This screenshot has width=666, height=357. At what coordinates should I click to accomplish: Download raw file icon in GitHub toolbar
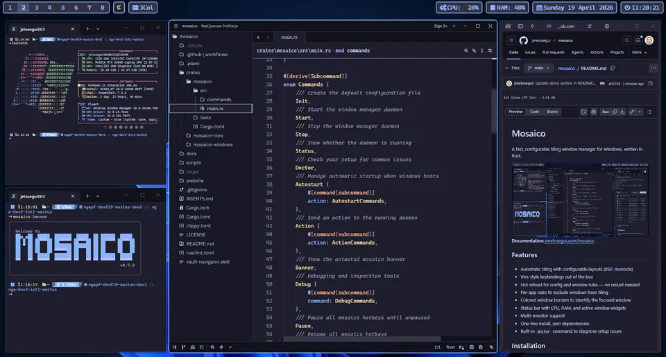pos(622,112)
